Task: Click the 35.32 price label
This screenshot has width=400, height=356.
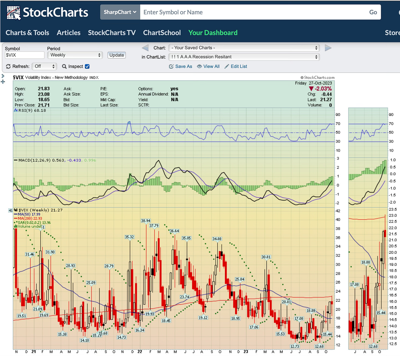Action: [129, 237]
